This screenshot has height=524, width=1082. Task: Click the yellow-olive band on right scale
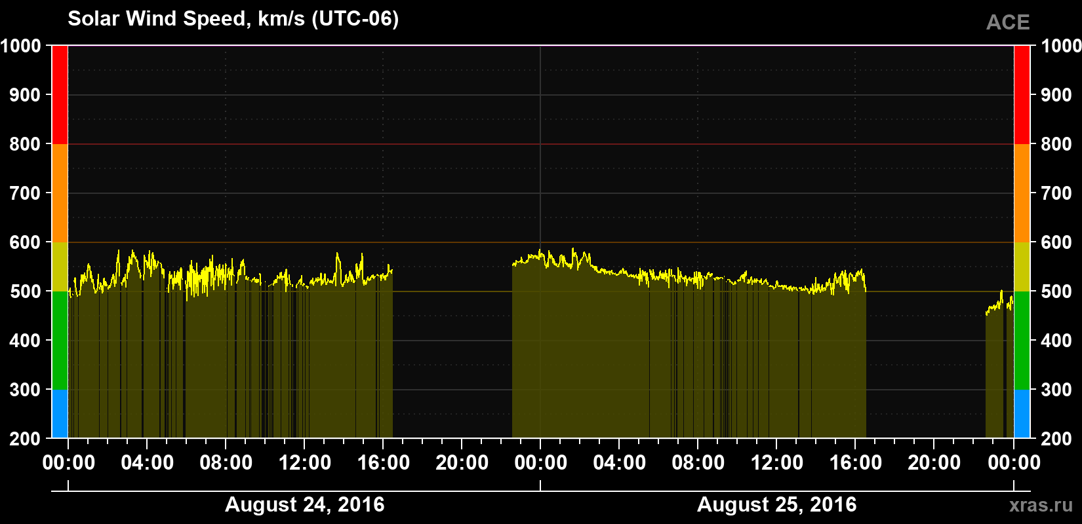[x=1022, y=267]
